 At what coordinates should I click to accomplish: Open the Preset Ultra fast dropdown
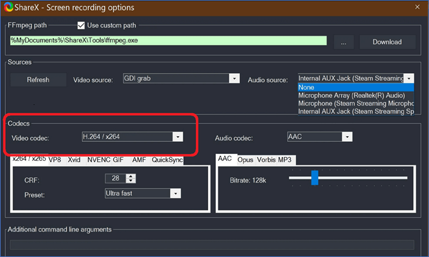tap(143, 193)
